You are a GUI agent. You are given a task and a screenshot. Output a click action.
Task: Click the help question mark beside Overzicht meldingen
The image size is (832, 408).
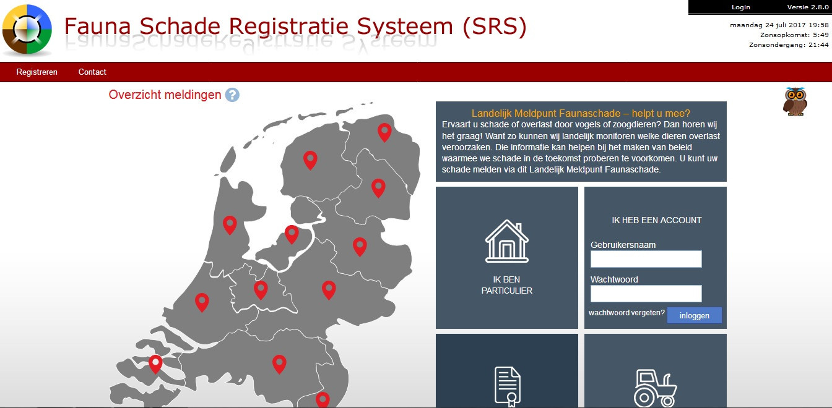point(232,95)
